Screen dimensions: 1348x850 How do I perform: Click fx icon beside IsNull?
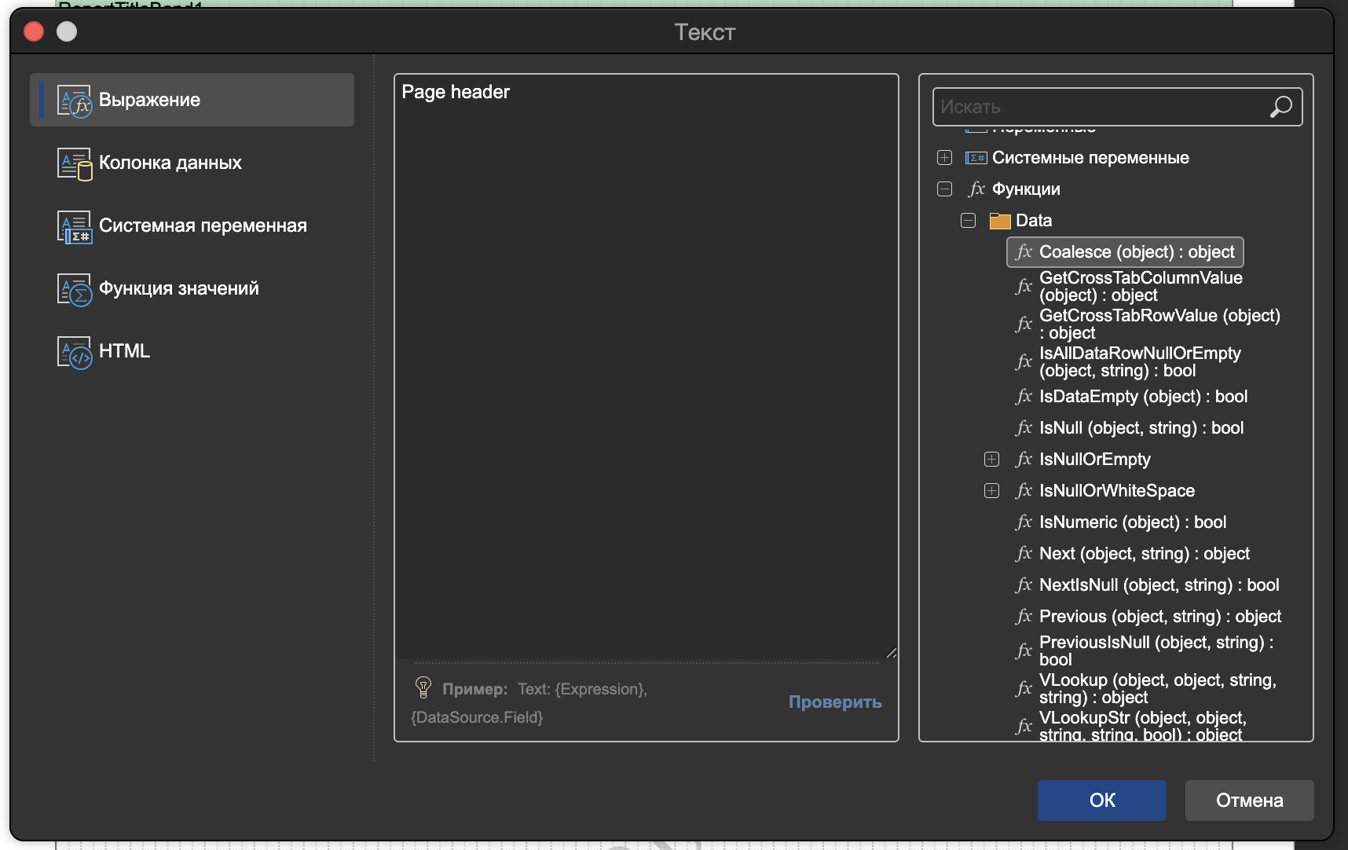(1024, 428)
